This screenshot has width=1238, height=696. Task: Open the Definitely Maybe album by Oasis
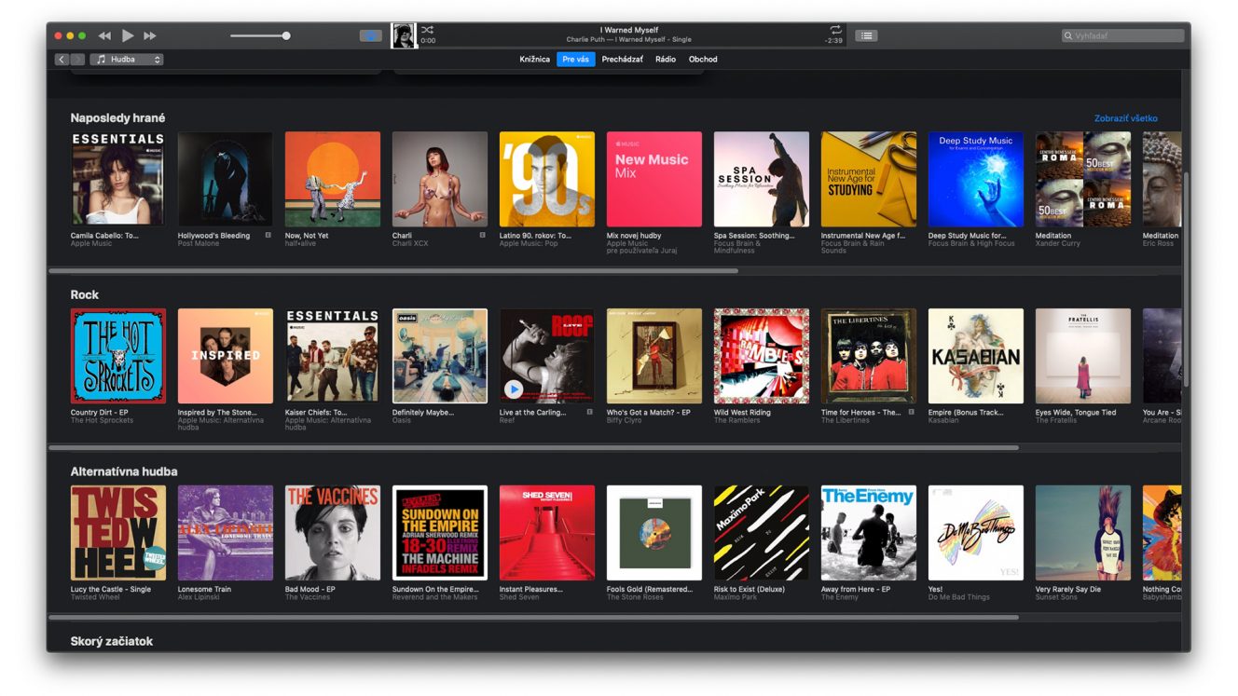point(440,356)
